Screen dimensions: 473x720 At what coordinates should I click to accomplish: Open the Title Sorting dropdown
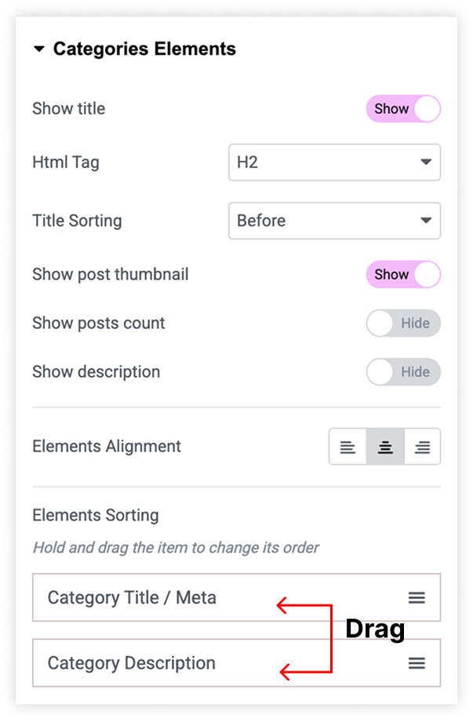coord(334,221)
